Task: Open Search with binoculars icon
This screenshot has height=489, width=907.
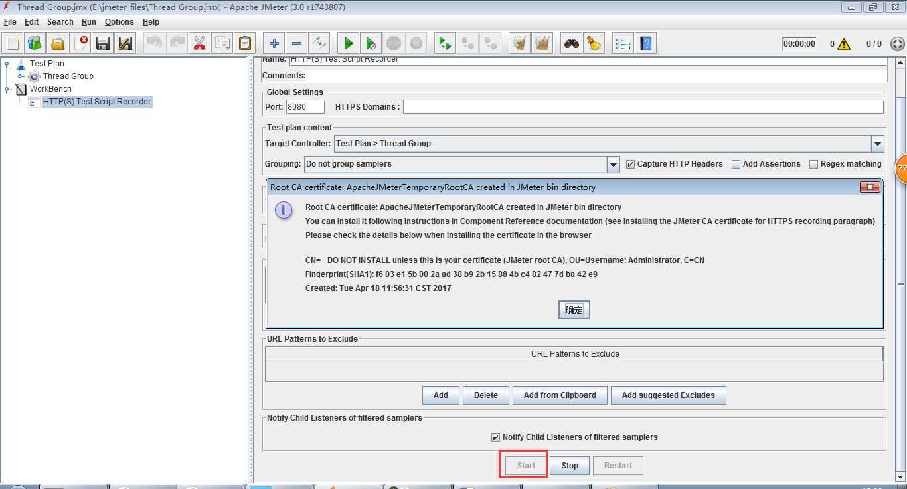Action: tap(571, 43)
